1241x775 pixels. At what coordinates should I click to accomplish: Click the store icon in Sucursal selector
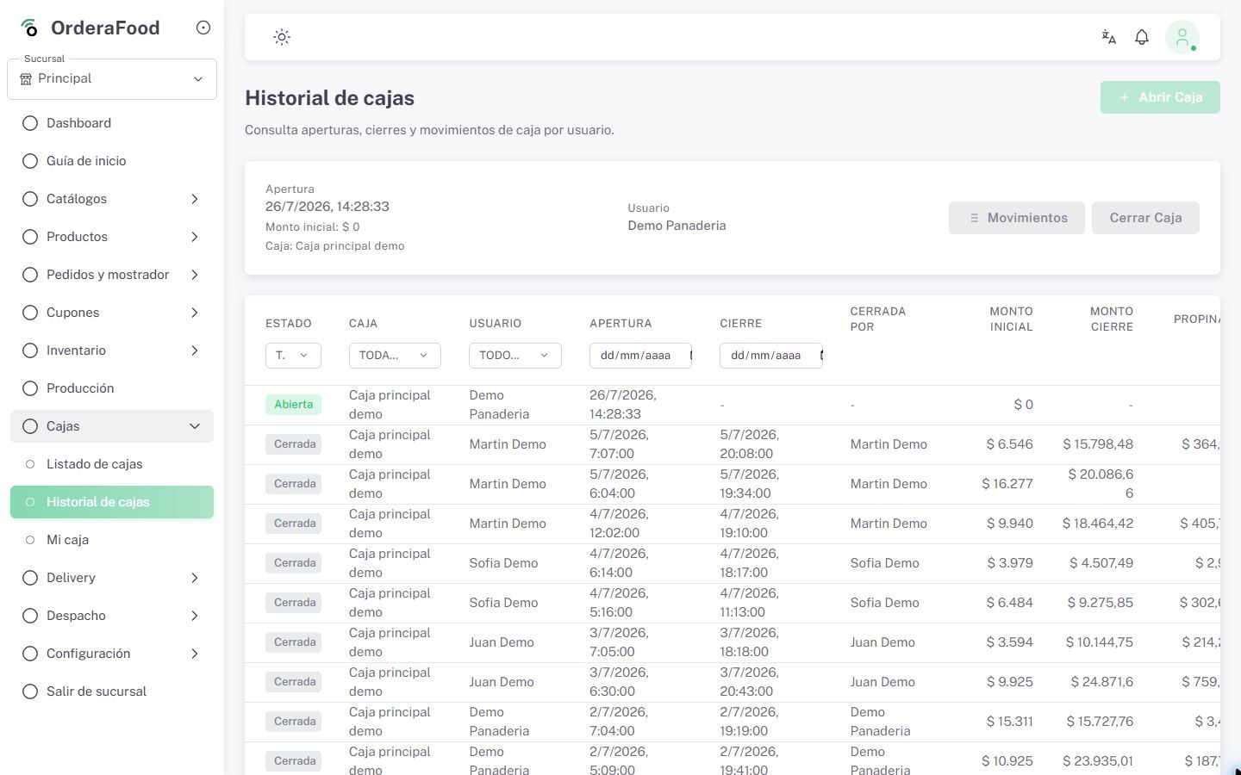pos(26,78)
